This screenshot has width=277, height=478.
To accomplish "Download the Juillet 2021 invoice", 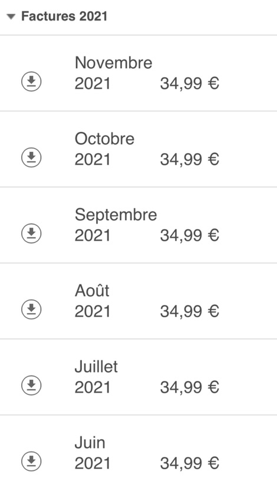I will [31, 385].
